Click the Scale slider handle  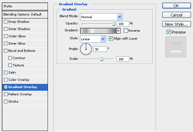click(101, 59)
